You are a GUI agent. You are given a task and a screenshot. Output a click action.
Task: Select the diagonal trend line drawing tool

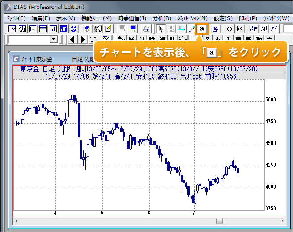tap(191, 29)
